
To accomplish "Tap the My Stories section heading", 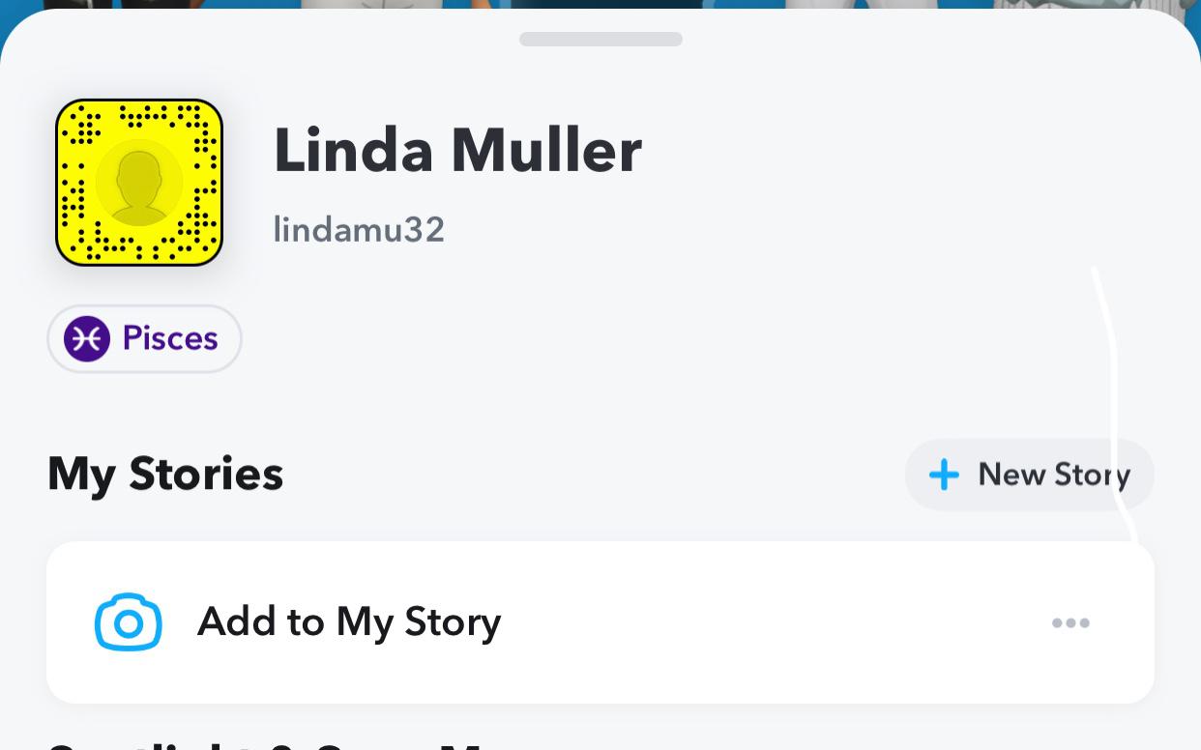I will 165,474.
